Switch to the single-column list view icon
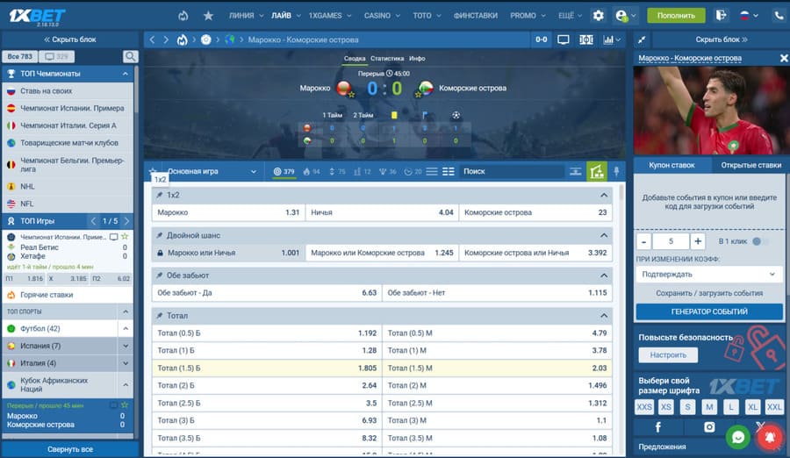This screenshot has height=458, width=790. point(432,171)
